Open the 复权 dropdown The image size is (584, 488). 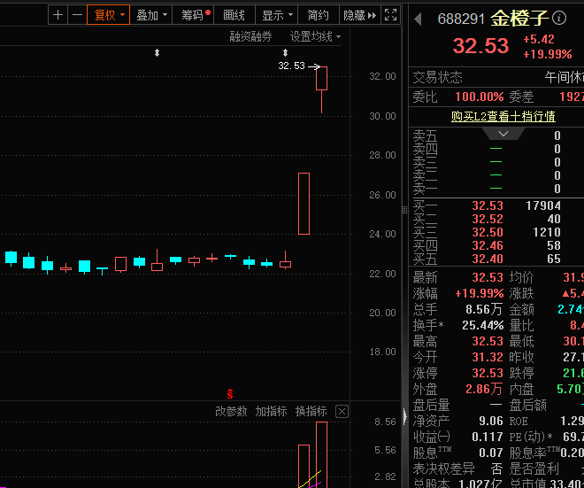pos(108,15)
